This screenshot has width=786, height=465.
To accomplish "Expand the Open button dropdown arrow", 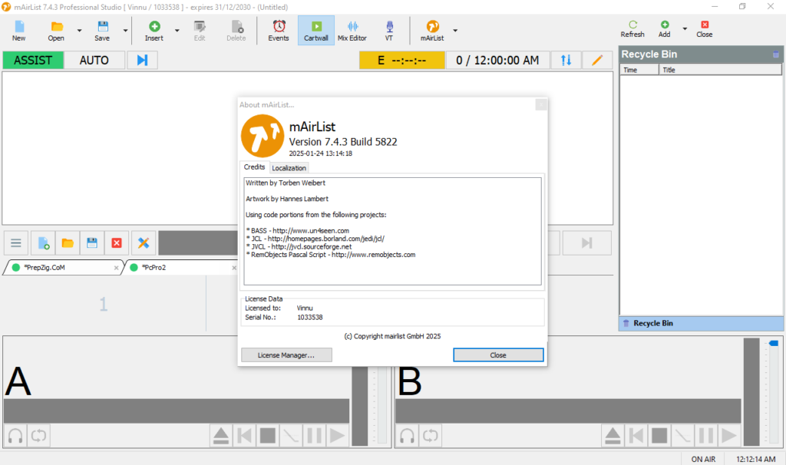I will pyautogui.click(x=79, y=31).
